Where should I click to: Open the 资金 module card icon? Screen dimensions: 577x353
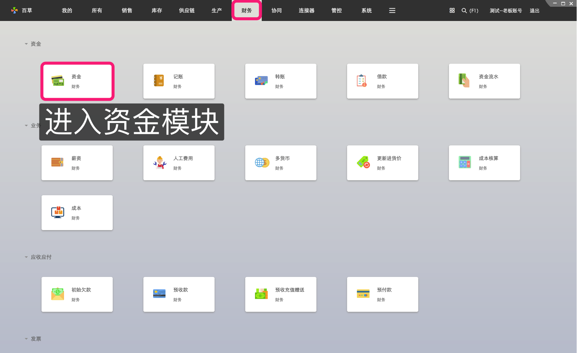click(58, 81)
